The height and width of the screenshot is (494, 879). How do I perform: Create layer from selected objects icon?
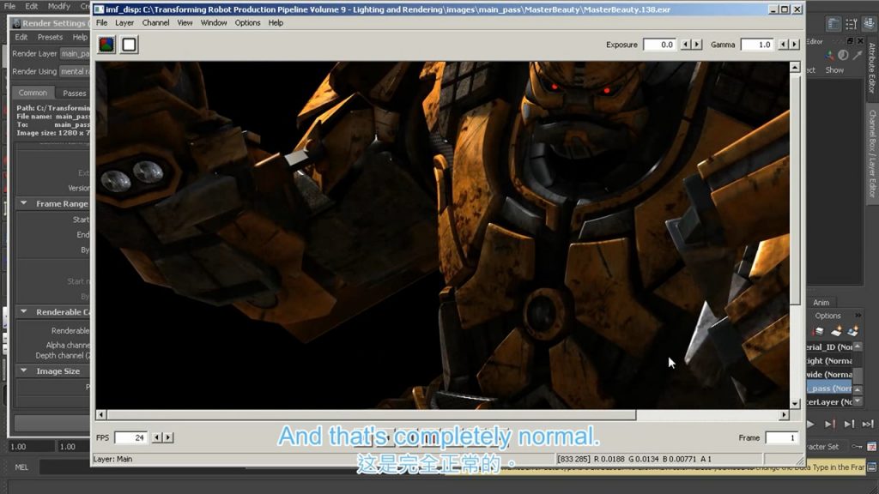[853, 332]
